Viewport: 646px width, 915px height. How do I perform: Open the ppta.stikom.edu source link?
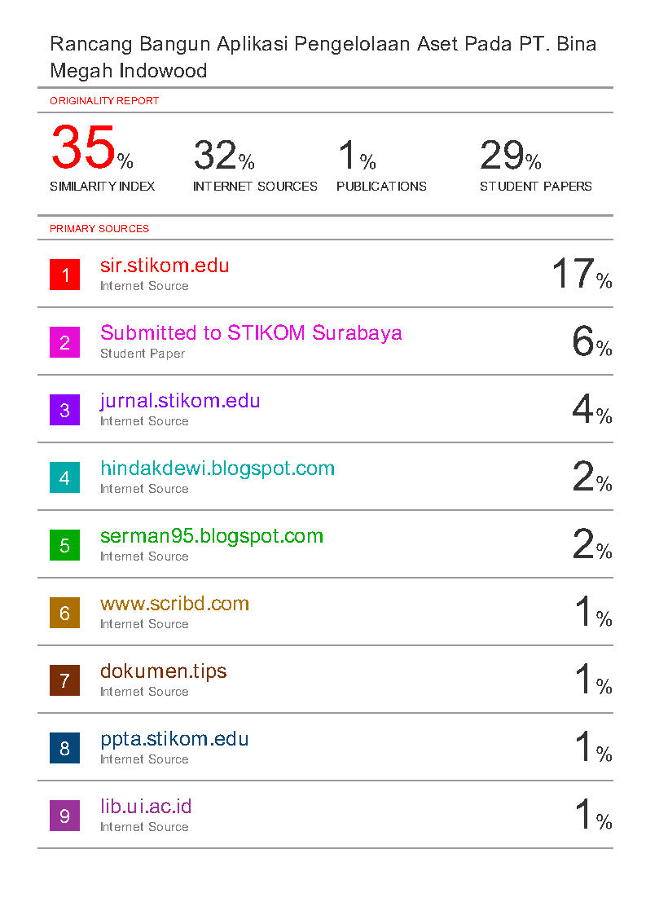pyautogui.click(x=174, y=739)
